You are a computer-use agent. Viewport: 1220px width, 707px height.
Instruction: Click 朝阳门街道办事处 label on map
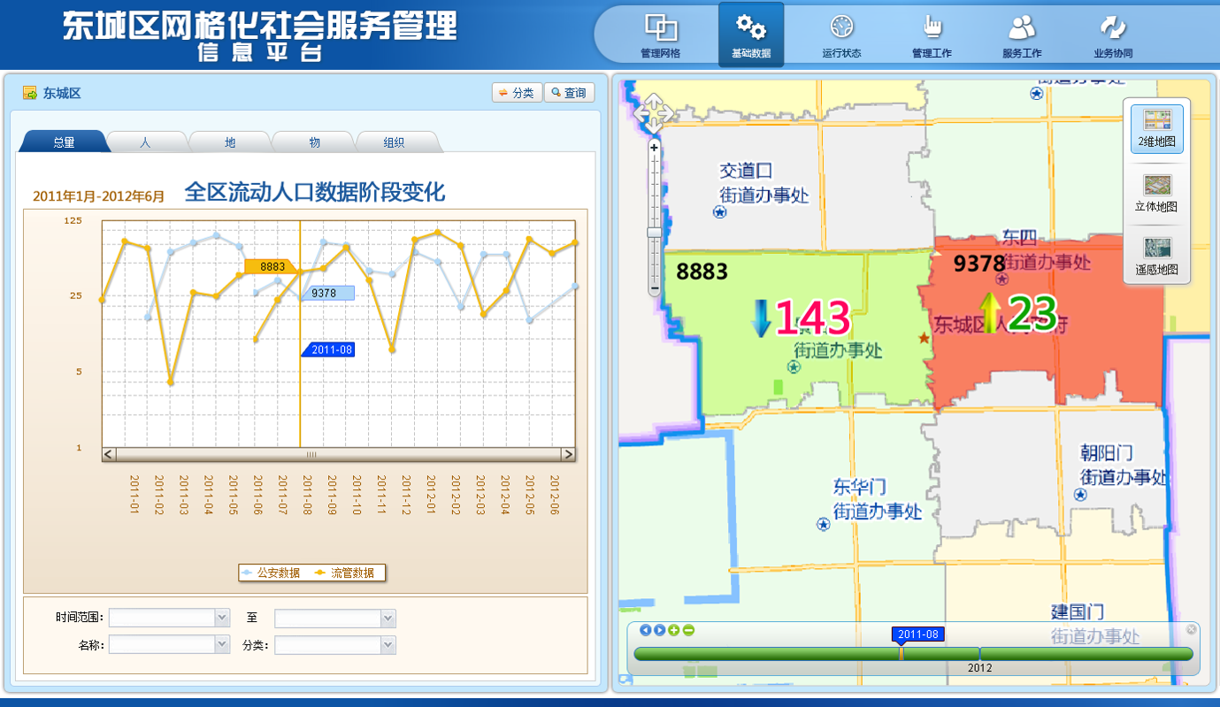click(1124, 465)
